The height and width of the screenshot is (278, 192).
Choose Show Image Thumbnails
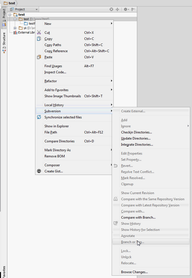(62, 96)
